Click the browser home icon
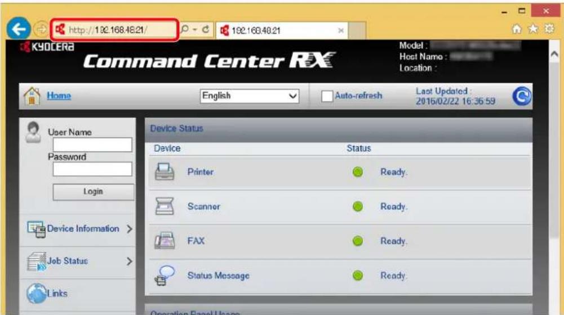 517,29
